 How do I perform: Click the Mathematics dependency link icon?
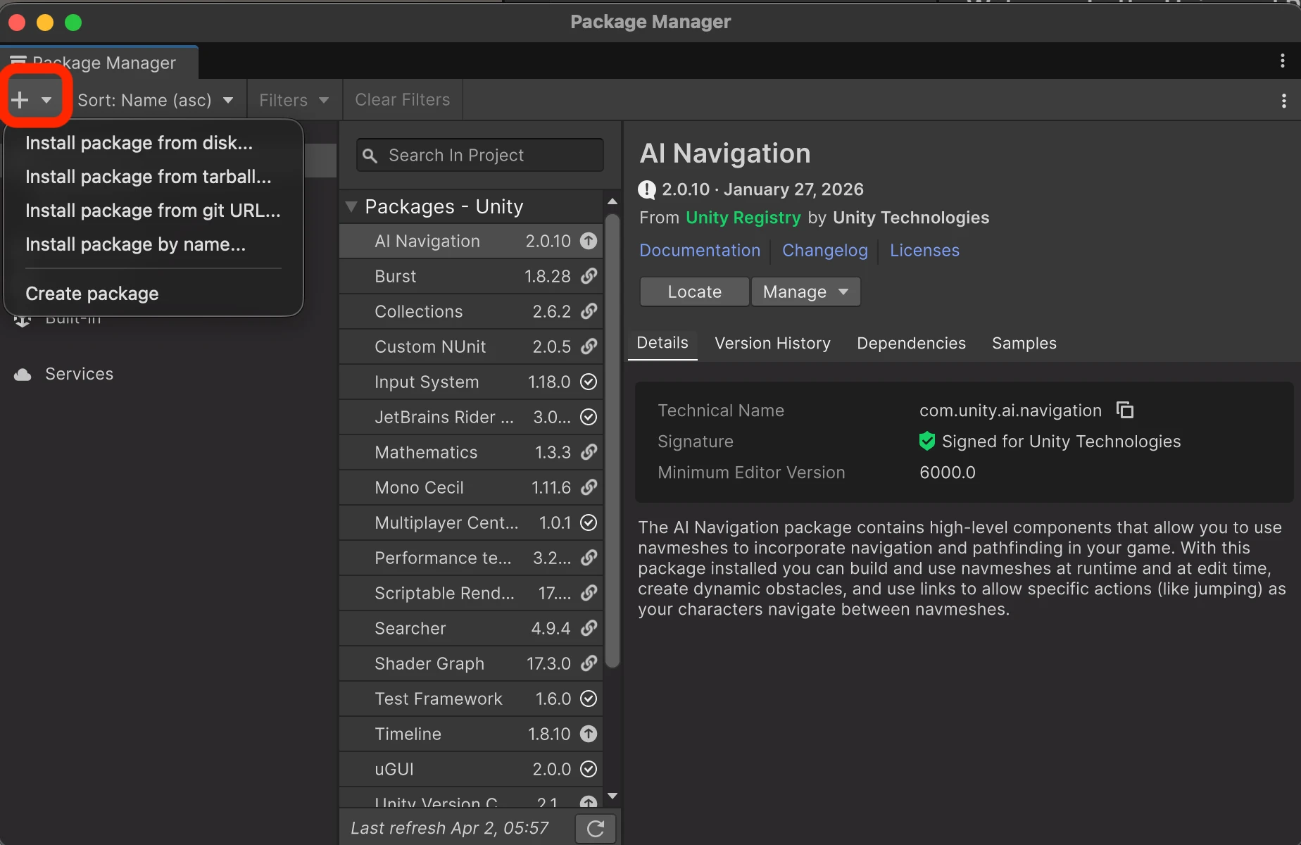point(589,452)
